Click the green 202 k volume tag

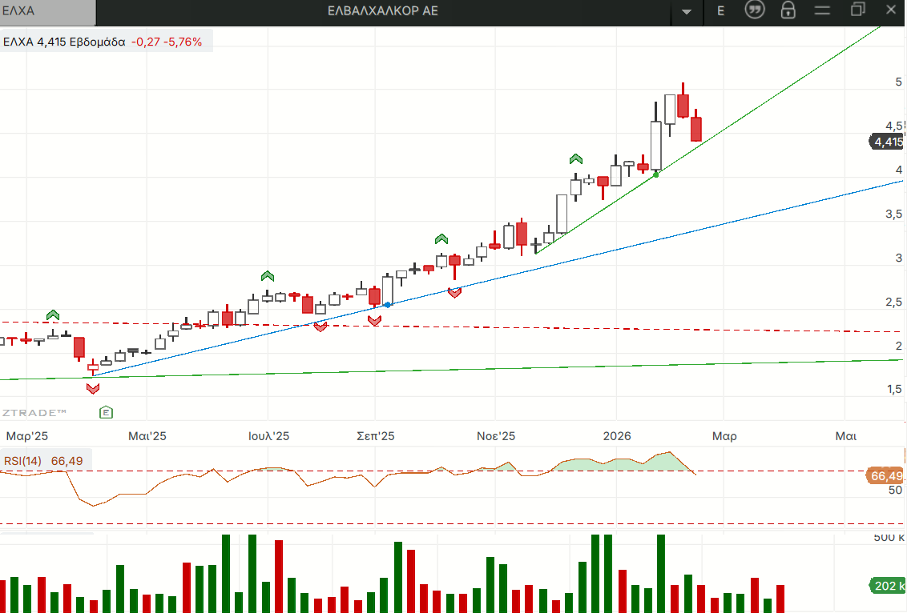(888, 586)
